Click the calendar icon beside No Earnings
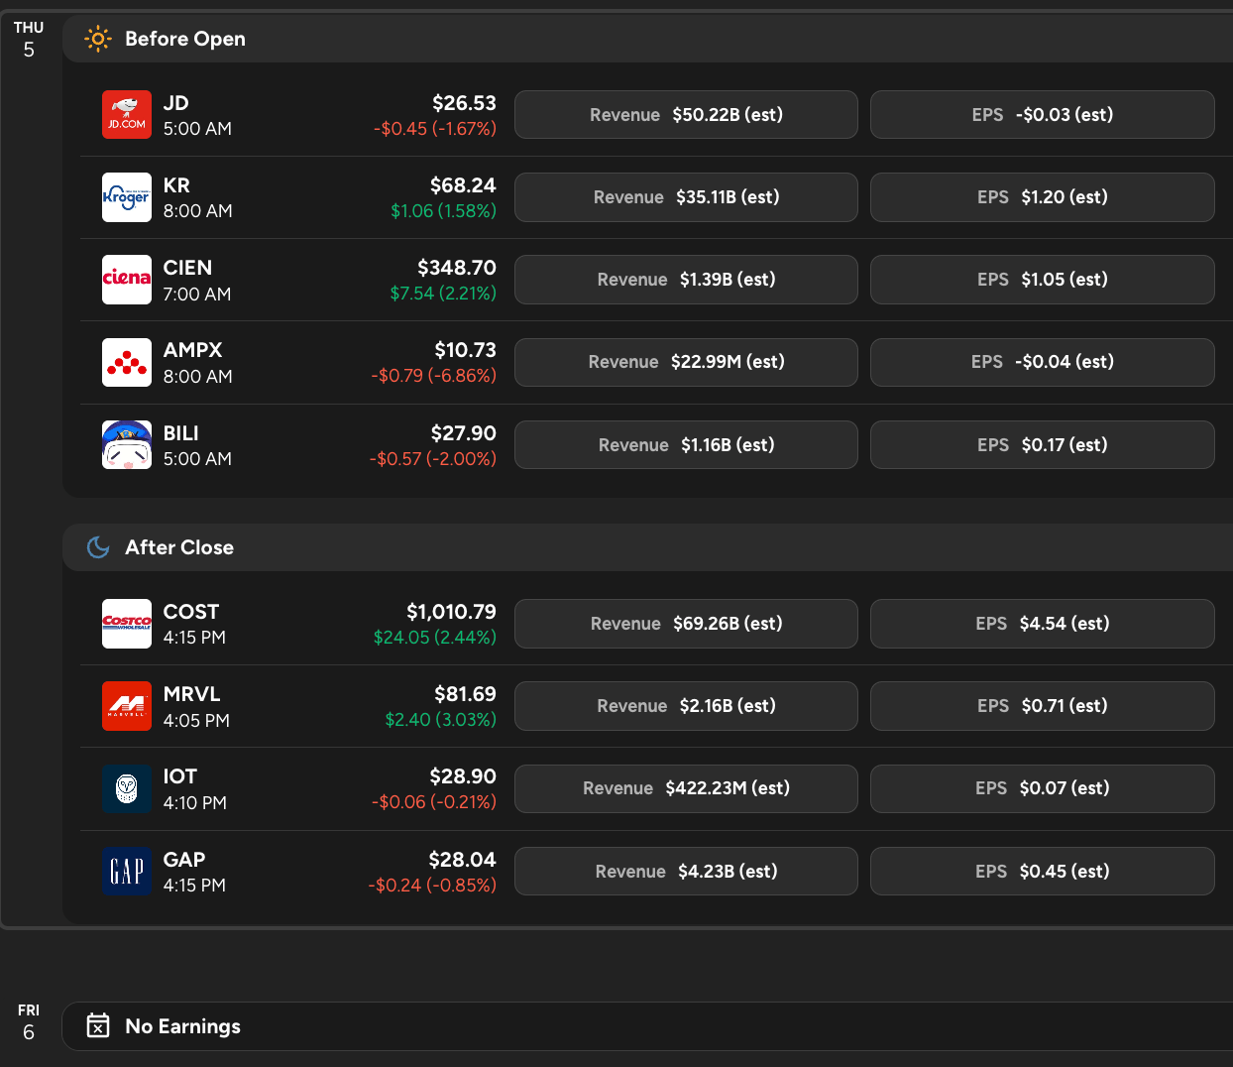This screenshot has height=1067, width=1233. [98, 1025]
